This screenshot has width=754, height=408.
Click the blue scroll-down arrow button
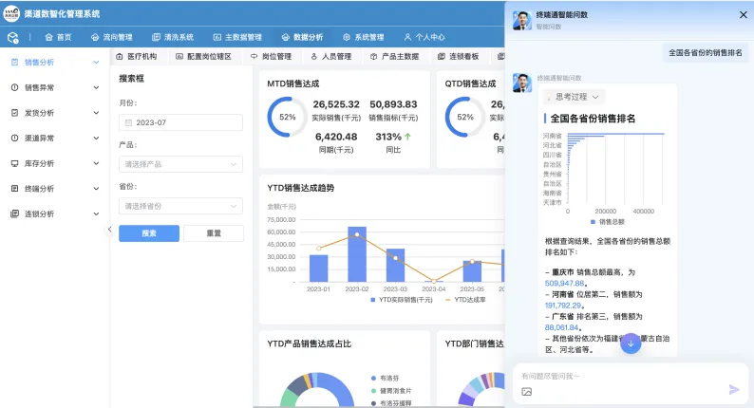click(631, 343)
